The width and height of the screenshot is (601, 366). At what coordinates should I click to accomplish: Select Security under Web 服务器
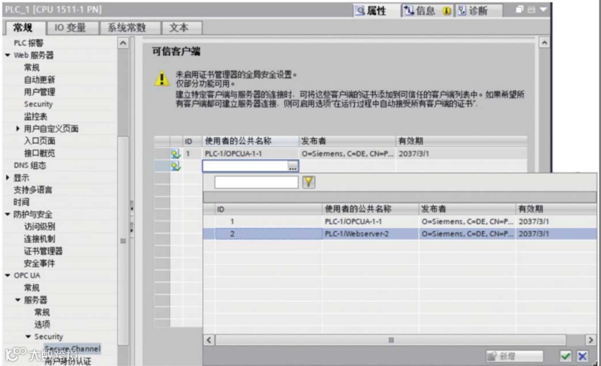point(38,104)
